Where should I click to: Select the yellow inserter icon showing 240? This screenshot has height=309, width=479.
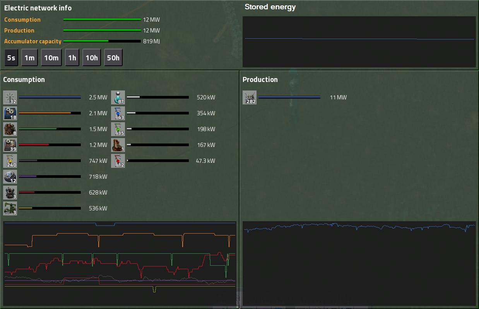[10, 161]
